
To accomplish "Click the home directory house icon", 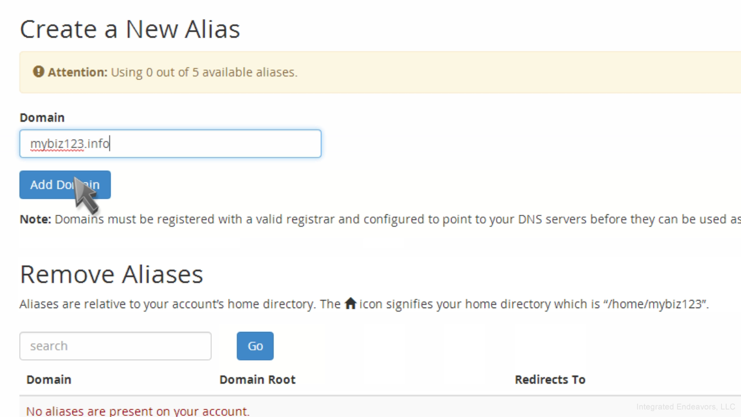I will [x=350, y=303].
